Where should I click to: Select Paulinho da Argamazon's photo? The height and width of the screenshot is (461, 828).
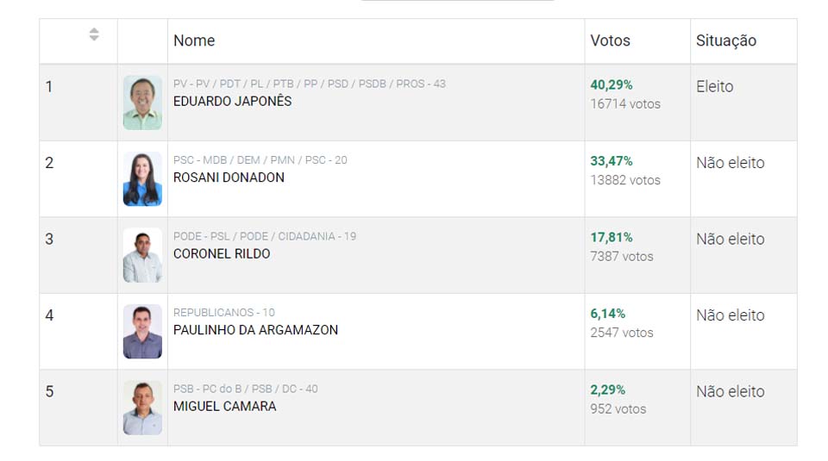tap(142, 332)
